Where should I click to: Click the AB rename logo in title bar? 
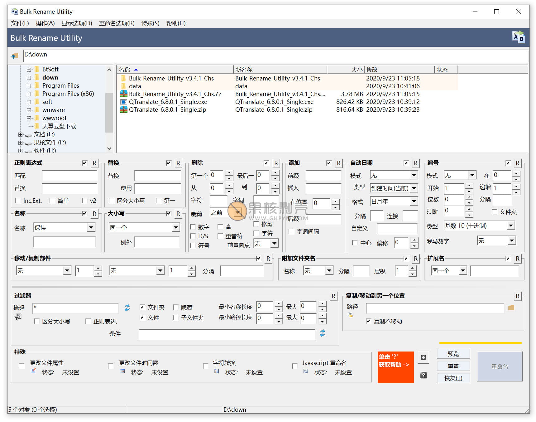pos(518,37)
